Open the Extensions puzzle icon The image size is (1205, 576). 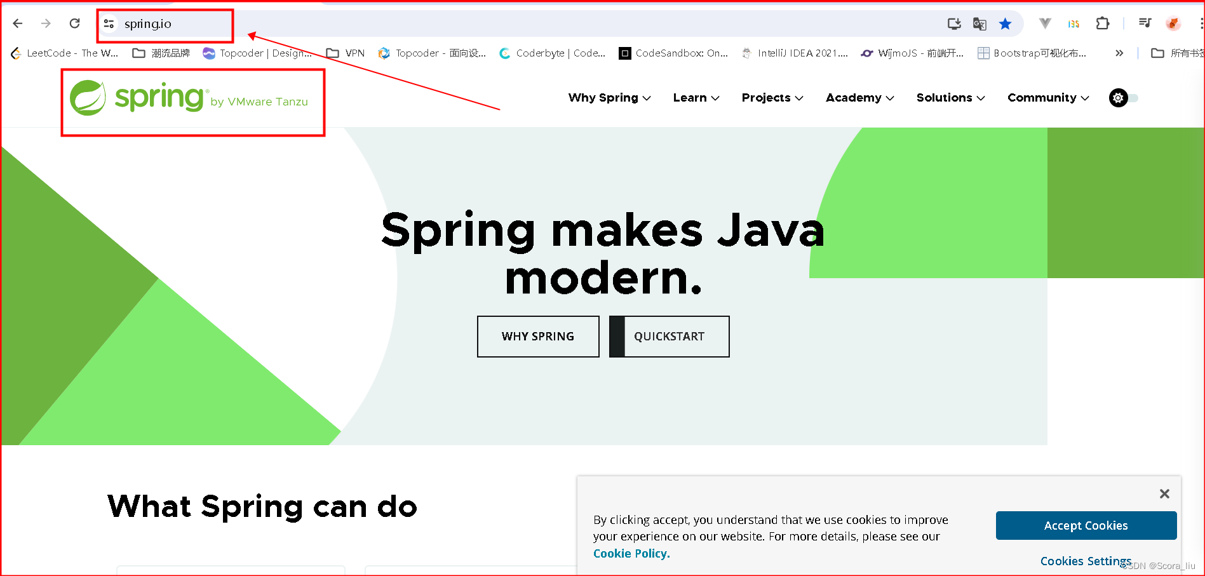click(x=1103, y=23)
